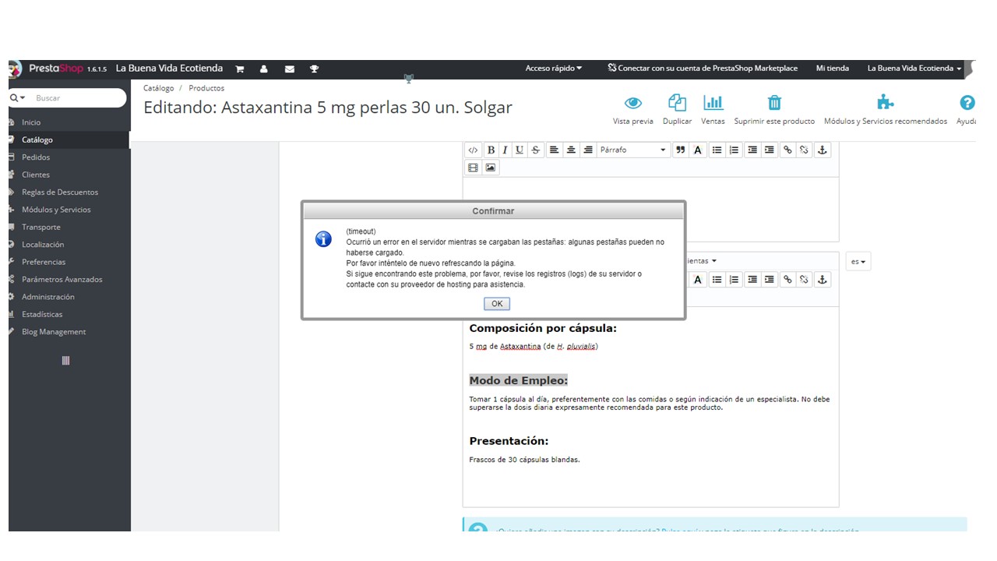Center align text in first editor
The image size is (997, 561).
tap(571, 150)
